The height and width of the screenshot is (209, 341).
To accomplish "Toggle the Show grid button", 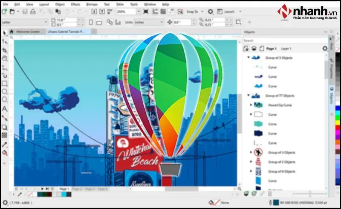I will click(163, 12).
